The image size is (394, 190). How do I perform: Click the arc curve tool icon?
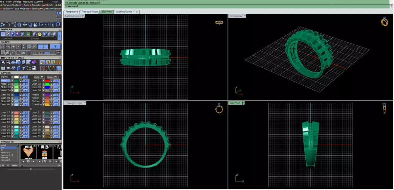[8, 24]
